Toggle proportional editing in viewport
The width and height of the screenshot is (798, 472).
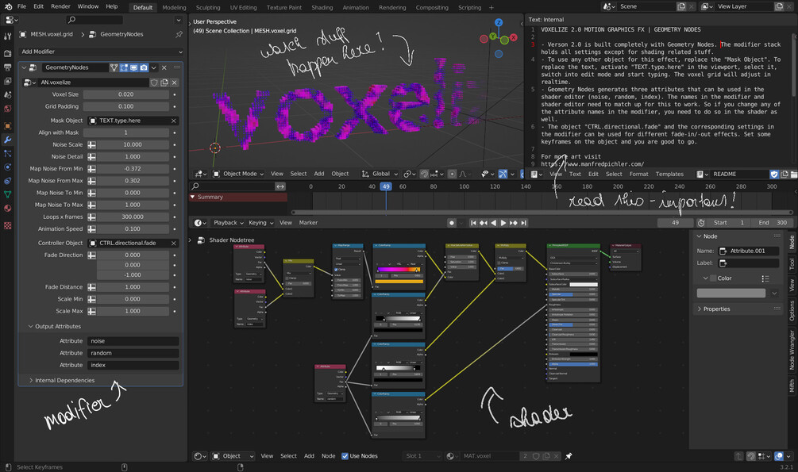tap(452, 174)
